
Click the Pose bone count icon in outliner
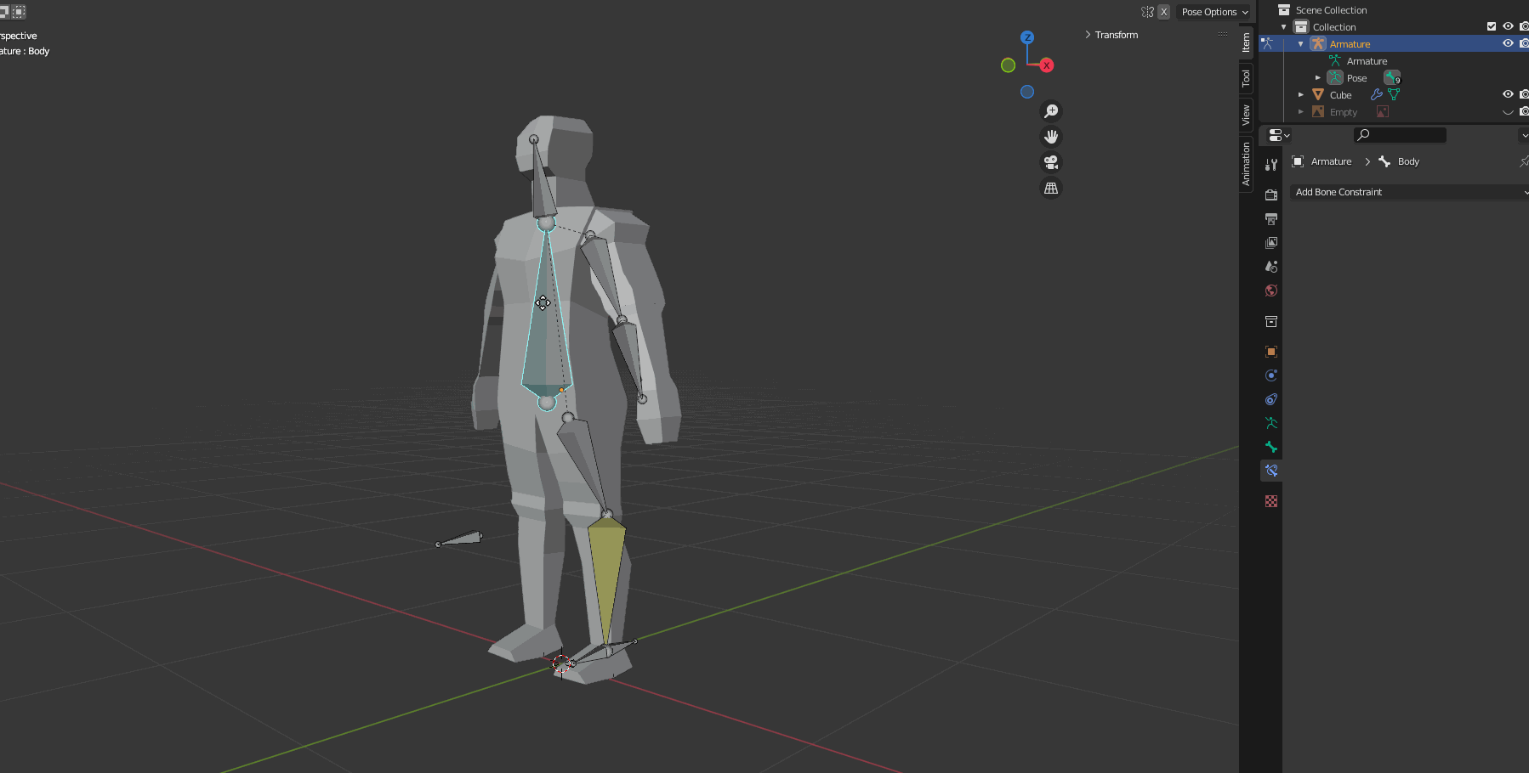1392,78
